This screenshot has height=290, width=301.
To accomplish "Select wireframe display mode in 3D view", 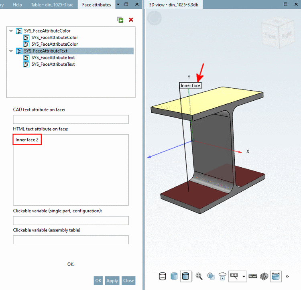I will pos(163,276).
